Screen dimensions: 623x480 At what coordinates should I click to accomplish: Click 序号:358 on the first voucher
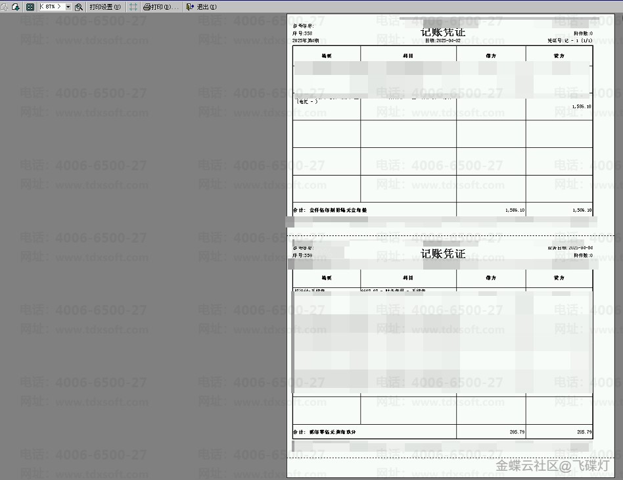(x=302, y=34)
